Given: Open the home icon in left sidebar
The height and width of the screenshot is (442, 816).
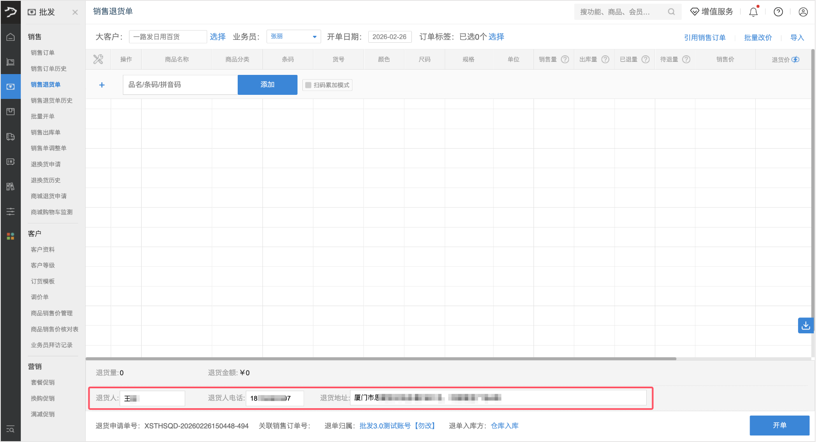Looking at the screenshot, I should click(11, 36).
